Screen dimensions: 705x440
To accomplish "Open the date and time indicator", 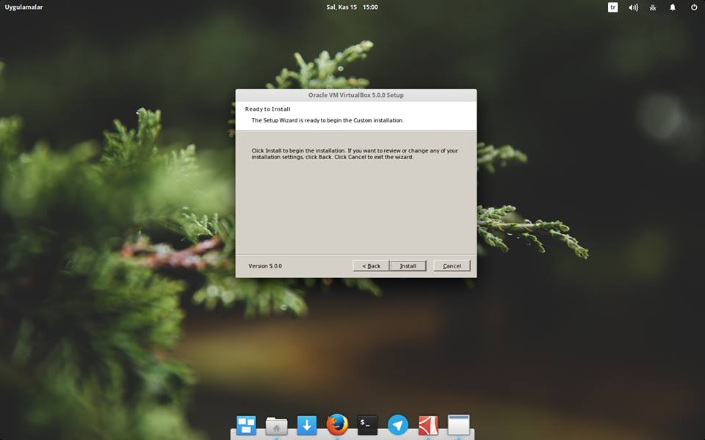I will click(352, 7).
